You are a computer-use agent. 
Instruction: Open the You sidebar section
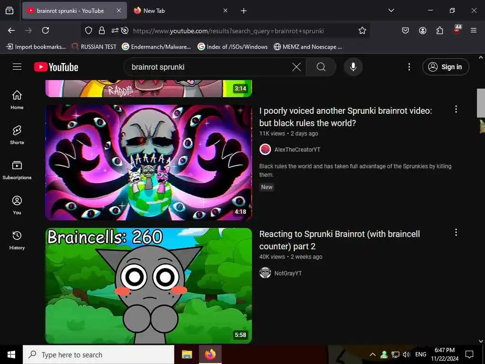17,205
